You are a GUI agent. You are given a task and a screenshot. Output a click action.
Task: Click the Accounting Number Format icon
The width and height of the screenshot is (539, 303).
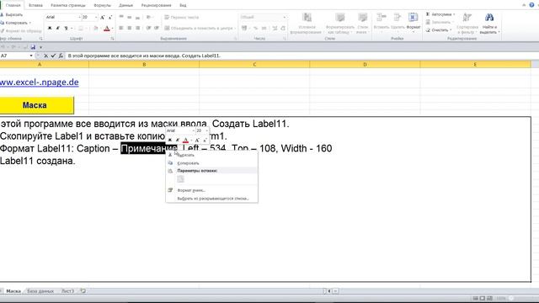(244, 28)
